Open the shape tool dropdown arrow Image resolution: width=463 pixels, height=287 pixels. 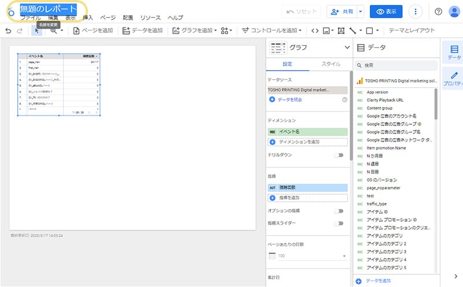point(377,31)
